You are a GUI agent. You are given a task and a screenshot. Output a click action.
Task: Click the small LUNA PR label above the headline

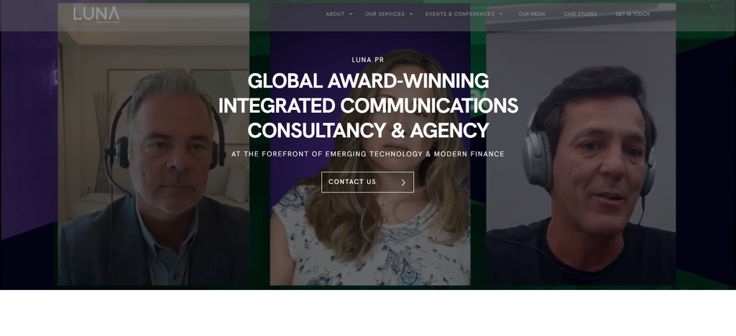pyautogui.click(x=368, y=60)
